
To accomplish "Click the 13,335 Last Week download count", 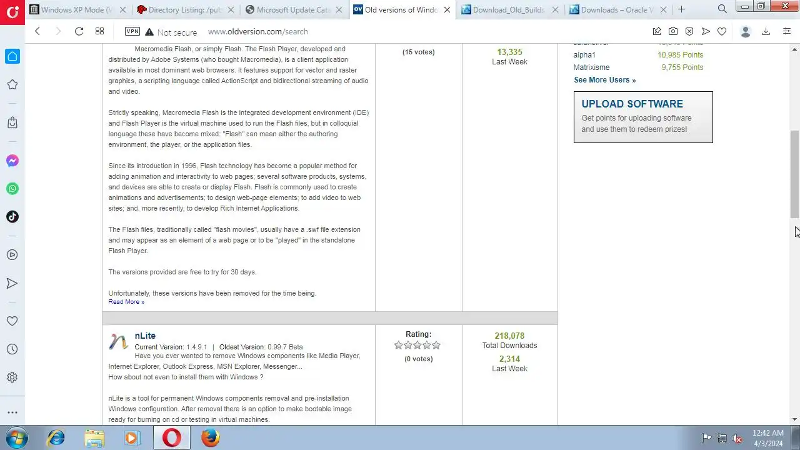I will [509, 52].
